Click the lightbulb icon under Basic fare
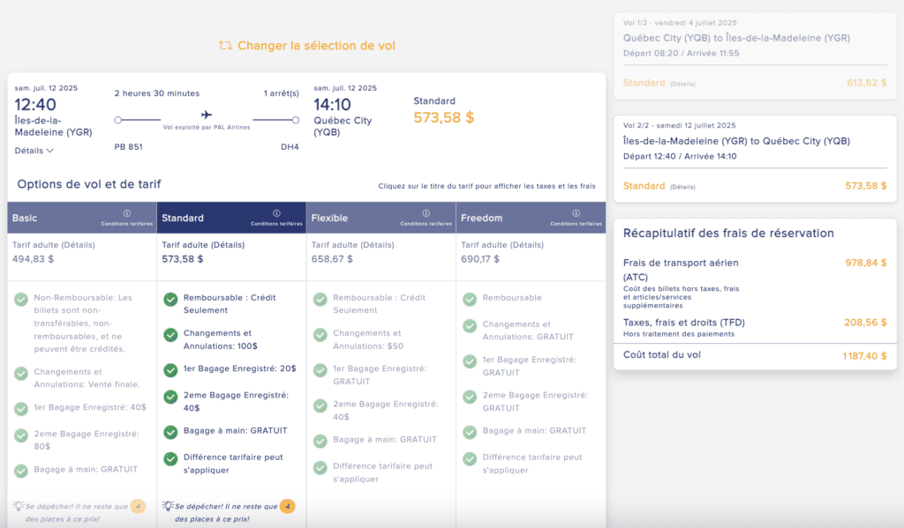The image size is (904, 528). 18,506
